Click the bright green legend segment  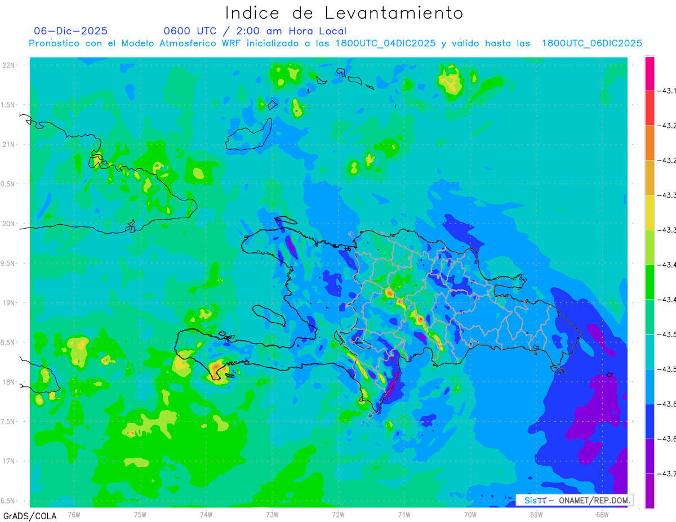[x=650, y=282]
